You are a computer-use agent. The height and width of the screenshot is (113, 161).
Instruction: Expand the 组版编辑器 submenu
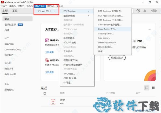coord(76,16)
